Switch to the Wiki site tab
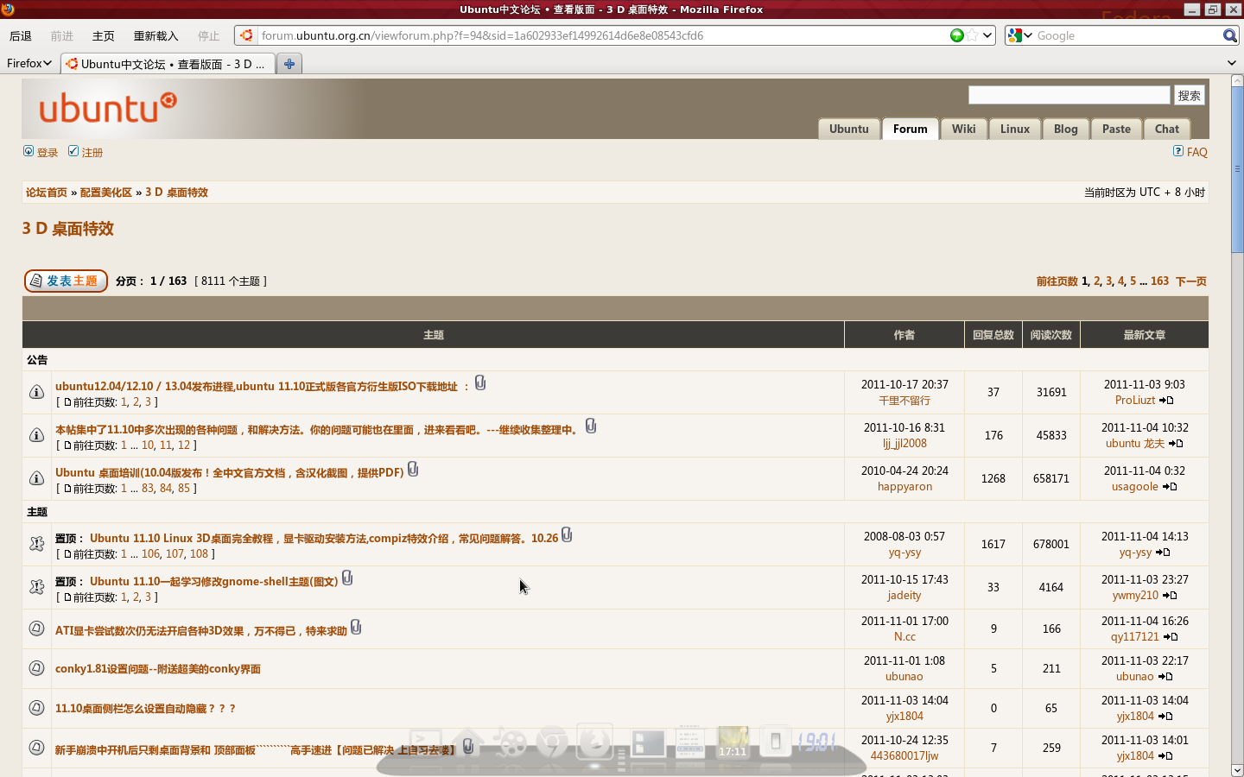1244x777 pixels. point(963,129)
